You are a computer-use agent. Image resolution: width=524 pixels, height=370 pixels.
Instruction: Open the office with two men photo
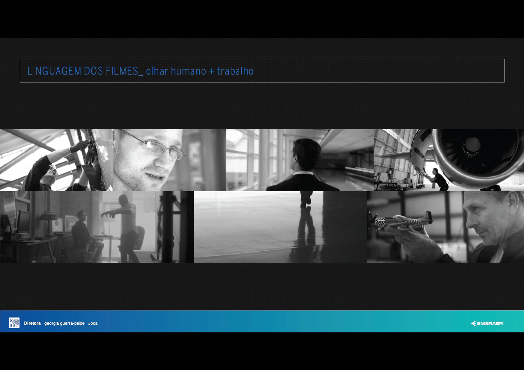click(x=96, y=227)
